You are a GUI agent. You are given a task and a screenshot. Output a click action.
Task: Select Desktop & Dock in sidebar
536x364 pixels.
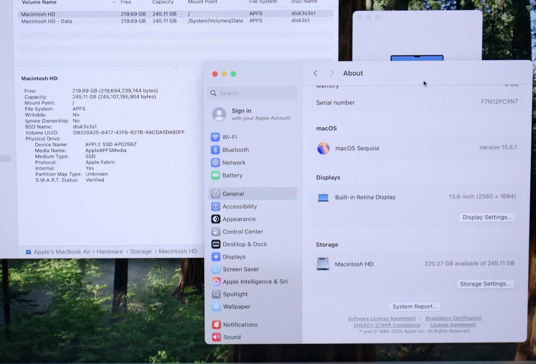click(245, 244)
